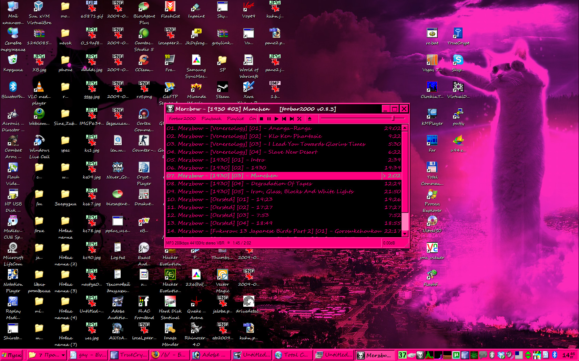Open the Inpaint desktop icon

tap(196, 10)
